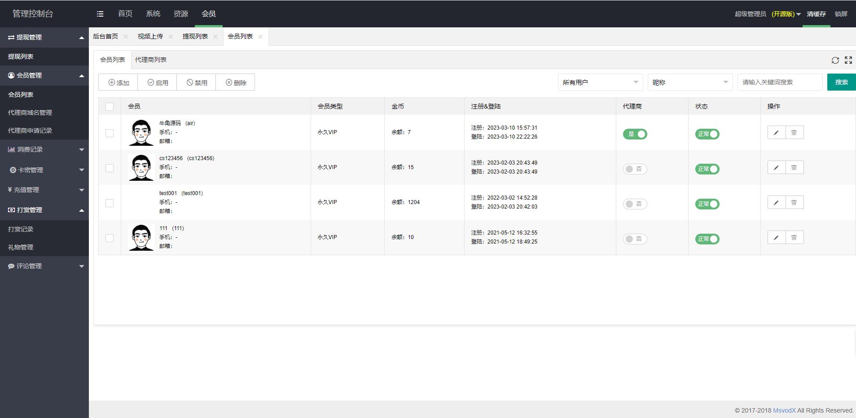Screen dimensions: 856x418
Task: Expand the 卡密管理 sidebar section
Action: [44, 170]
